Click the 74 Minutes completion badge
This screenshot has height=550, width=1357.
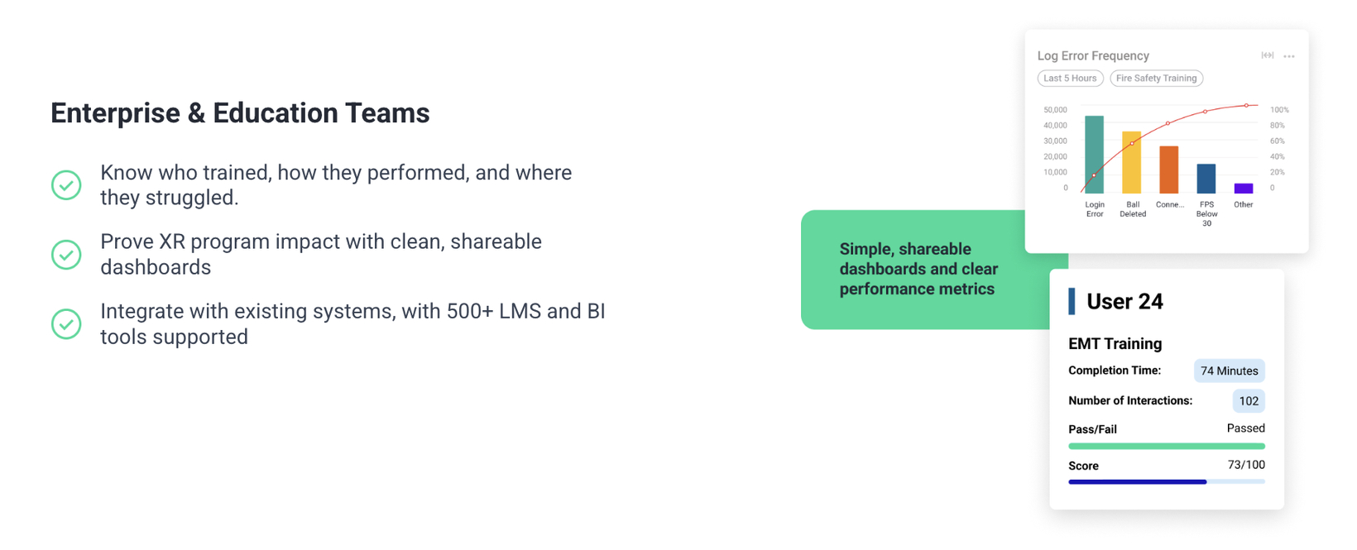coord(1229,371)
